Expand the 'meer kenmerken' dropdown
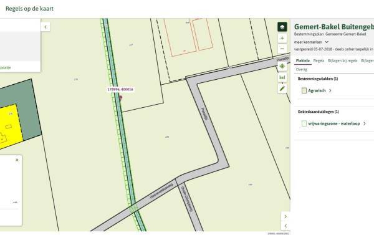 pos(311,42)
